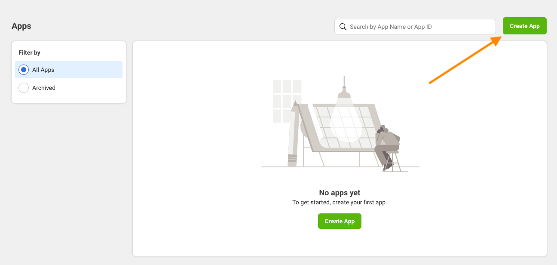Click the Create App button below No apps yet
557x265 pixels.
pos(340,221)
